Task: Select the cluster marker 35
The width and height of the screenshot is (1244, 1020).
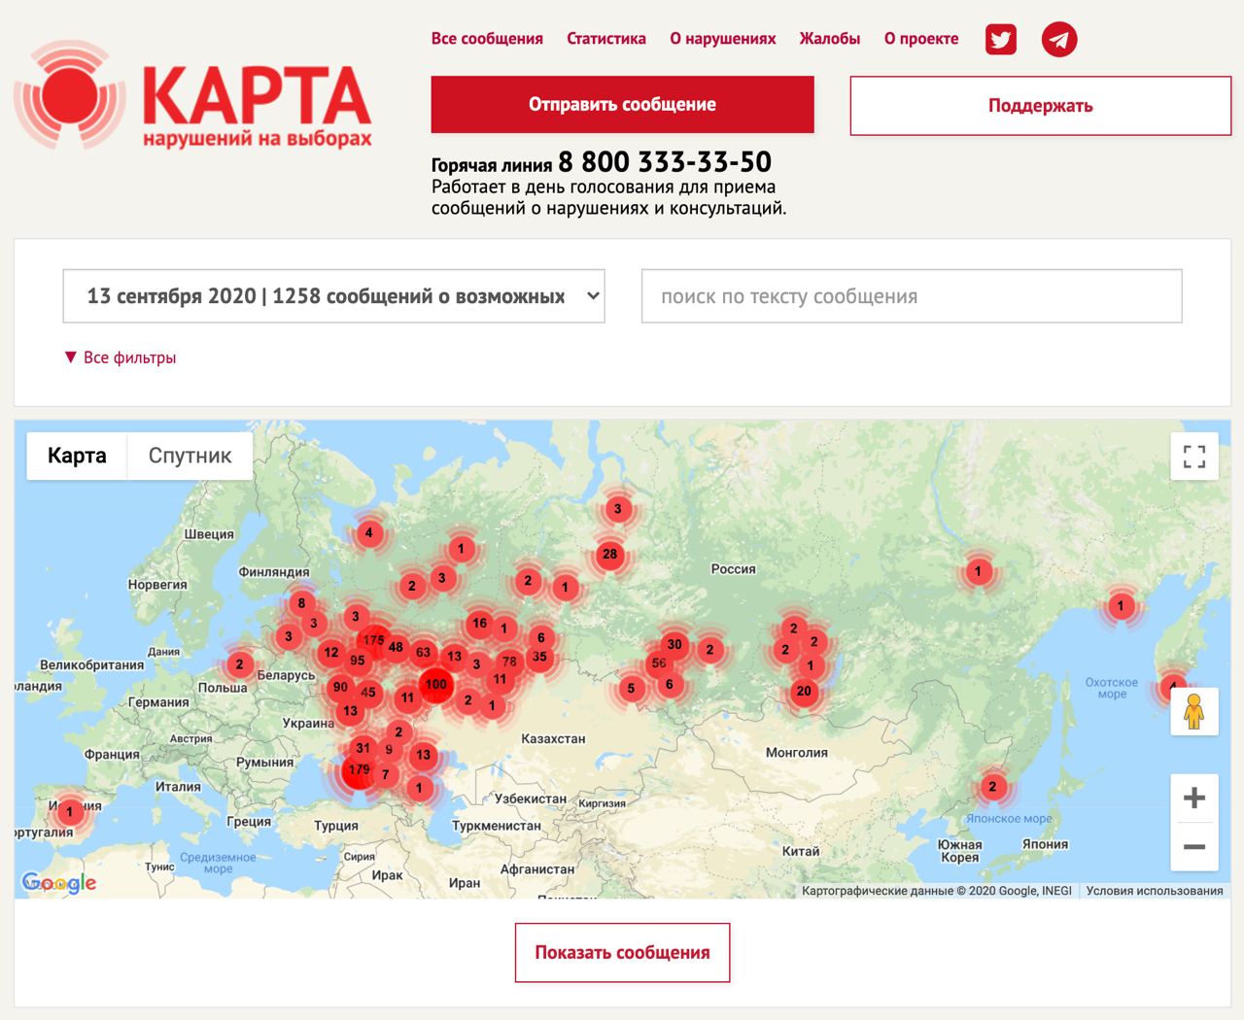Action: (x=539, y=657)
